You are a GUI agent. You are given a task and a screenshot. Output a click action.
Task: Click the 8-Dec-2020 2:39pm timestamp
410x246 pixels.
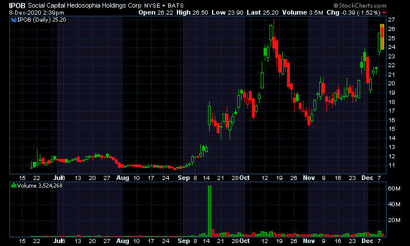point(36,12)
